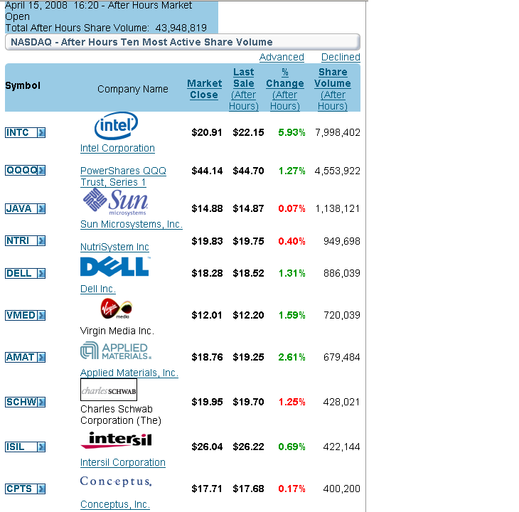Open the Sun Microsystems, Inc. link
Screen dimensions: 519x512
132,224
